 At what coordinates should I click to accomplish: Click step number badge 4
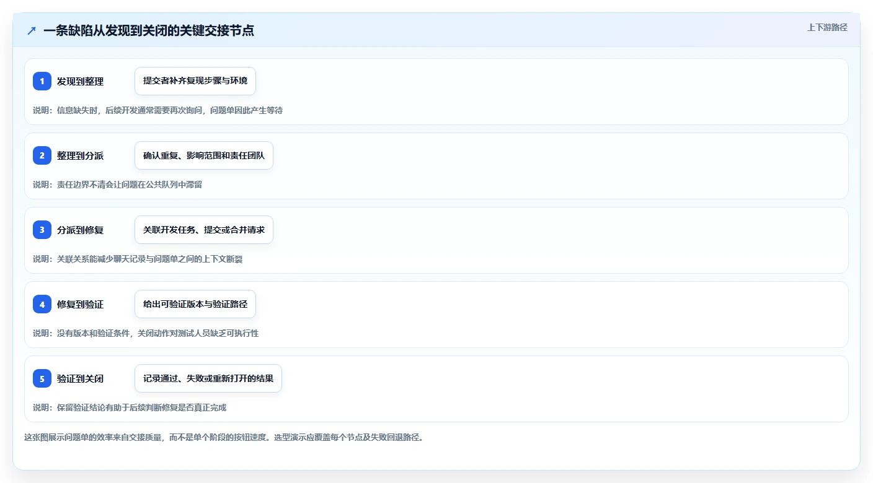[x=42, y=304]
